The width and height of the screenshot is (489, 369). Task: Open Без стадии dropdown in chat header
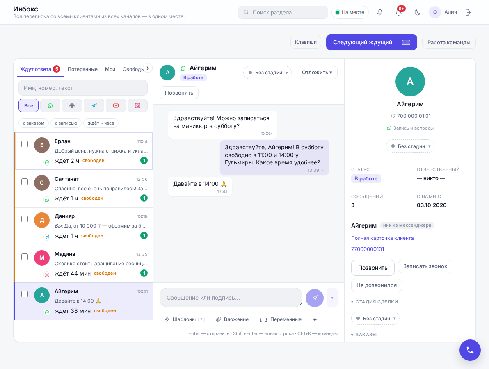[267, 73]
